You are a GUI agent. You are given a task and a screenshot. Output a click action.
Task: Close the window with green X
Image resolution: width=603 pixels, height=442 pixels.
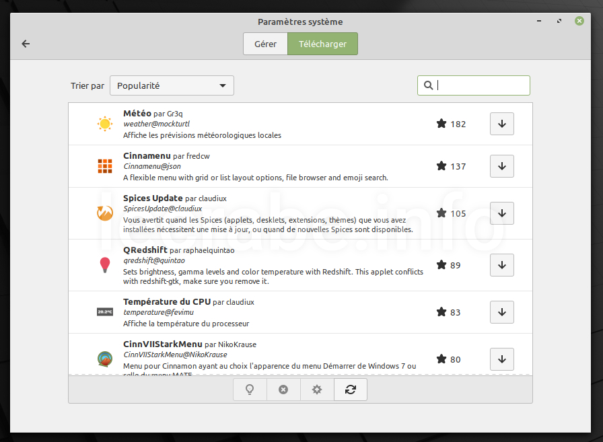579,21
